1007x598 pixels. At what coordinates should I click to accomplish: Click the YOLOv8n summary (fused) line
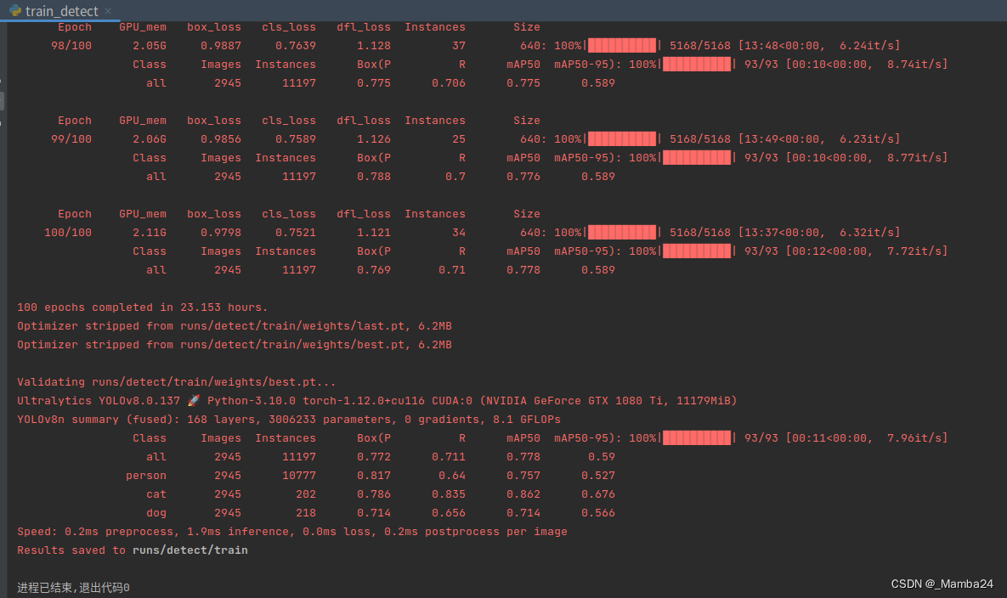point(289,419)
